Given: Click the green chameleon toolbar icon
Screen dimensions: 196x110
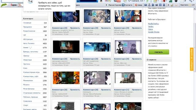Looking at the screenshot, I should [x=4, y=5].
